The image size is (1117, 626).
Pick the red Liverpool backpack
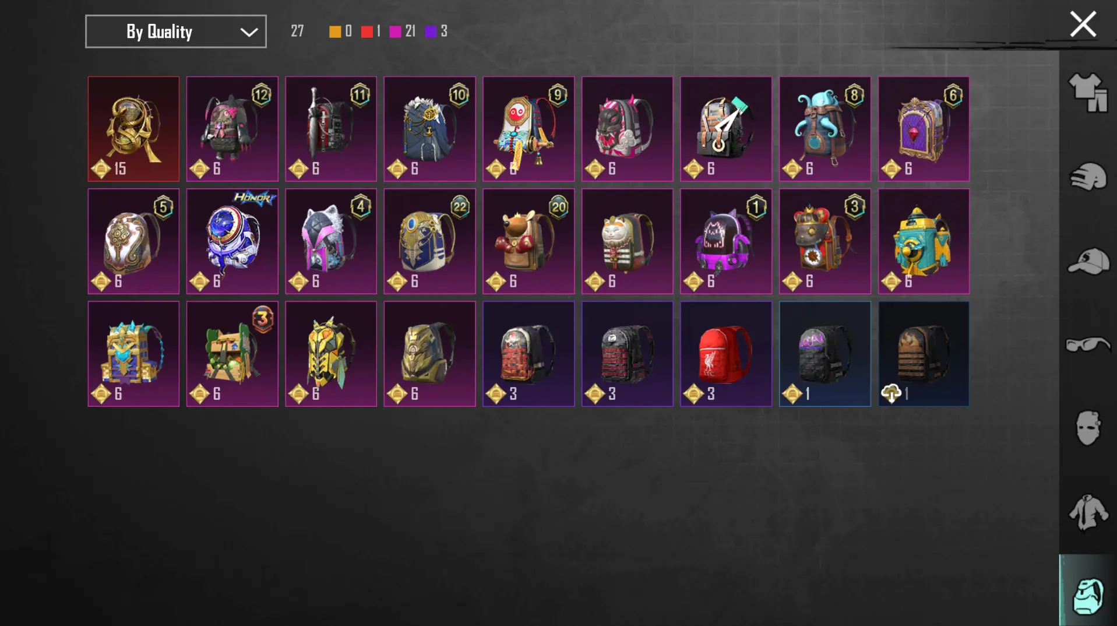(x=725, y=354)
